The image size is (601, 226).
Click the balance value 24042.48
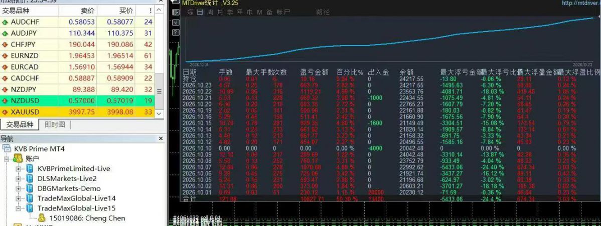(x=412, y=154)
